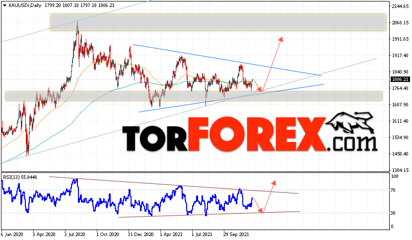This screenshot has width=412, height=240.
Task: Click the 1687.90 price scale value
Action: click(x=400, y=105)
